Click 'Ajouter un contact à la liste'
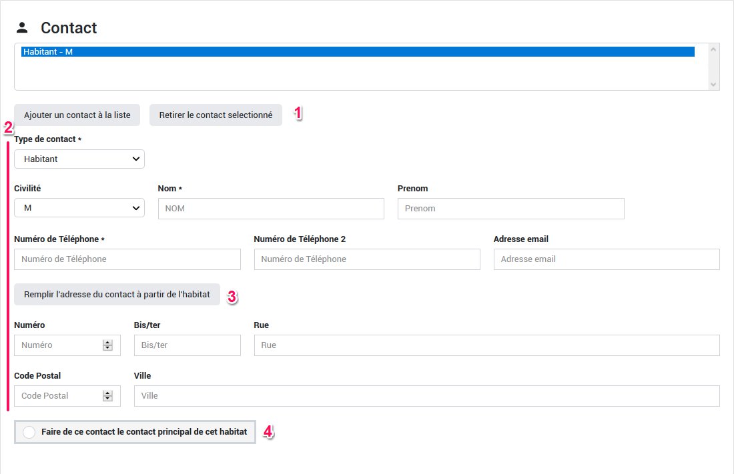The image size is (734, 474). coord(77,115)
